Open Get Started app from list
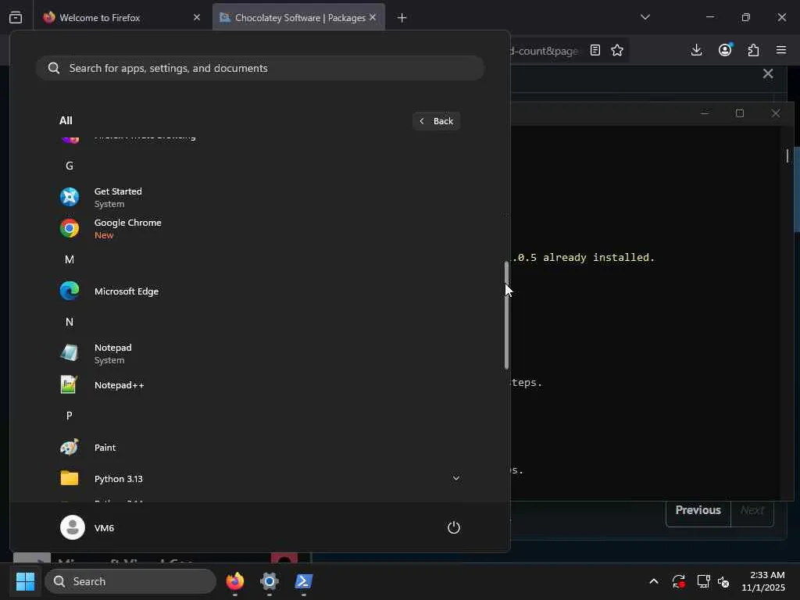Viewport: 800px width, 600px height. (x=260, y=198)
